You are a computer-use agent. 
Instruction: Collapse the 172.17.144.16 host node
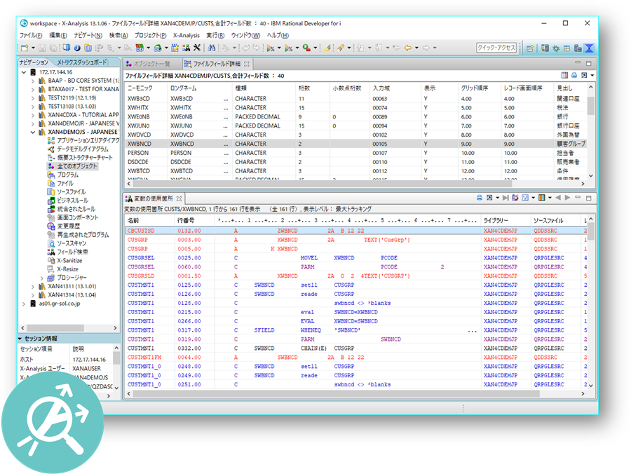coord(24,72)
